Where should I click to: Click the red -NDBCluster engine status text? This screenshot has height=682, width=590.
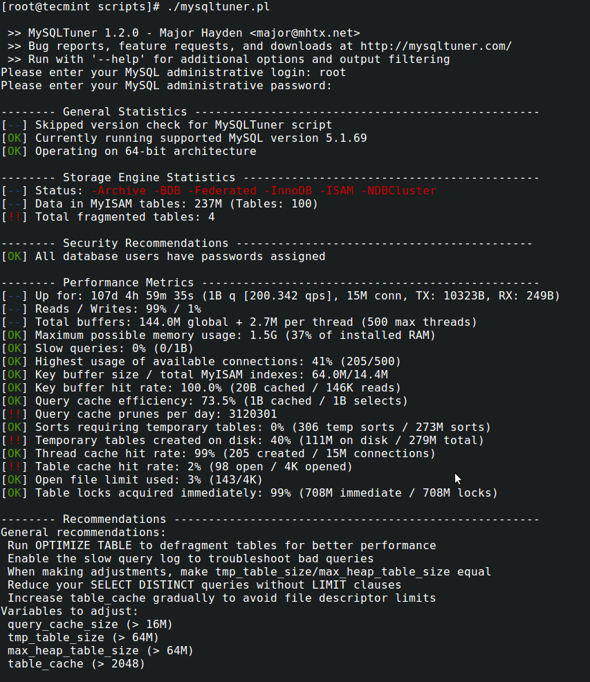point(398,191)
